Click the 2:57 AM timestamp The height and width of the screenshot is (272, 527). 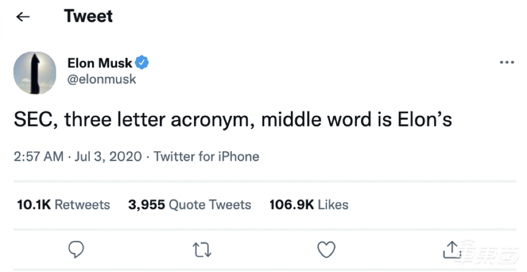tap(38, 156)
